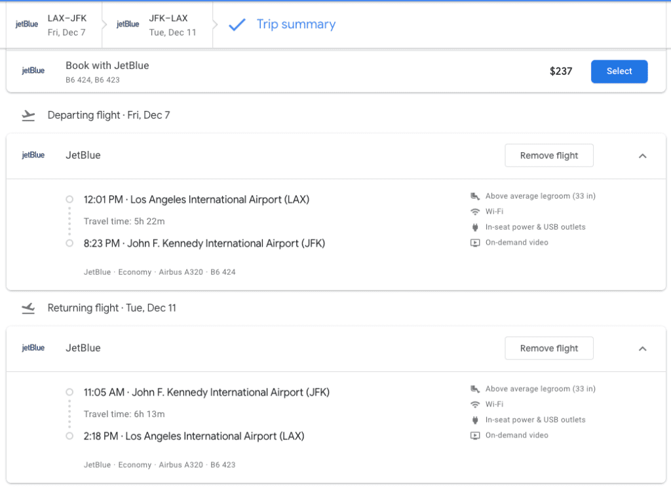
Task: Collapse the returning flight details chevron
Action: 642,348
